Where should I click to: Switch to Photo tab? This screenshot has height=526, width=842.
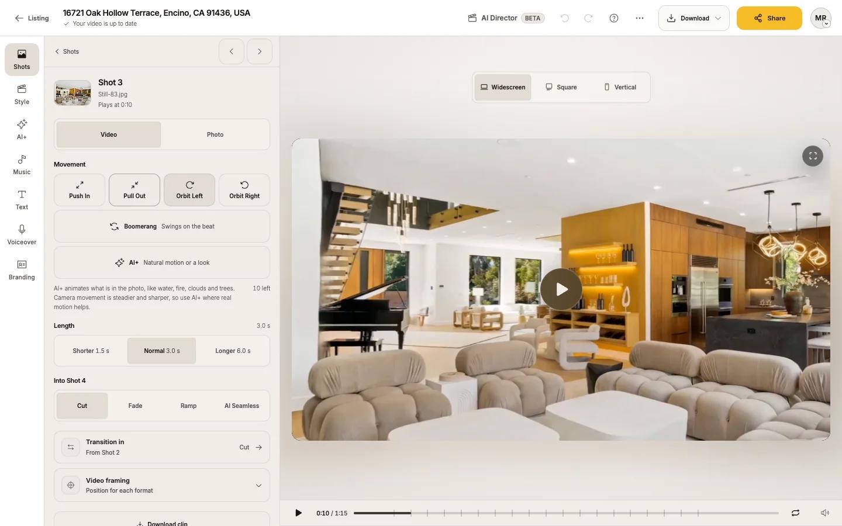click(x=215, y=134)
